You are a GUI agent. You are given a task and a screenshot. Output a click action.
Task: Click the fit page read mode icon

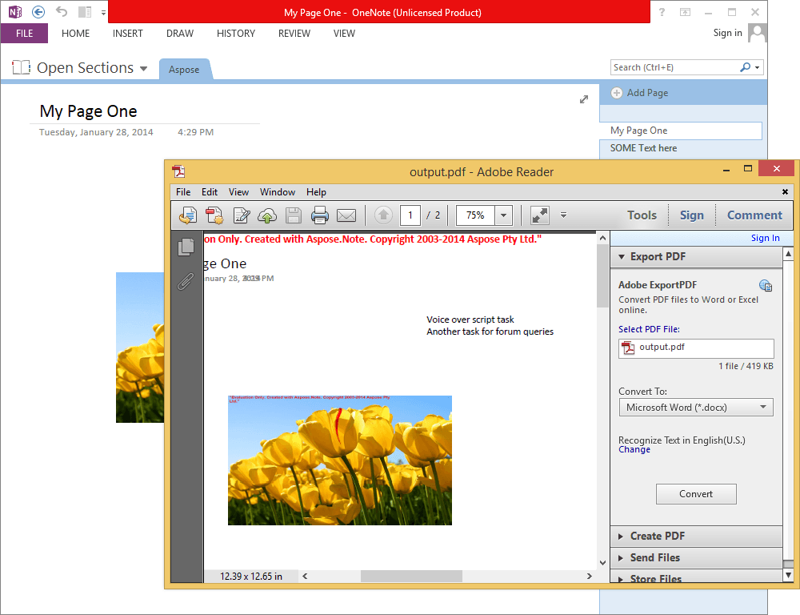click(540, 215)
